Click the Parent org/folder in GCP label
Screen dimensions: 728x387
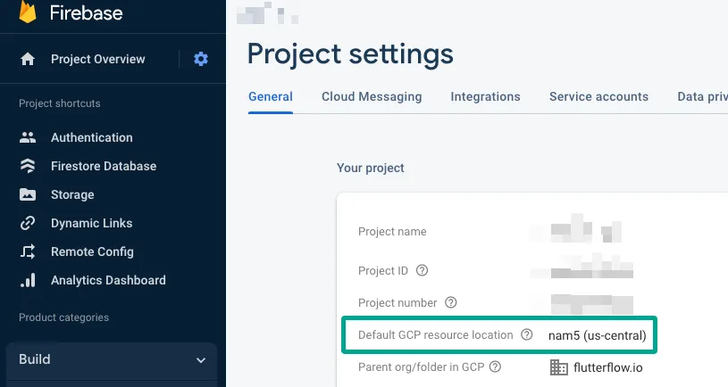(x=421, y=367)
